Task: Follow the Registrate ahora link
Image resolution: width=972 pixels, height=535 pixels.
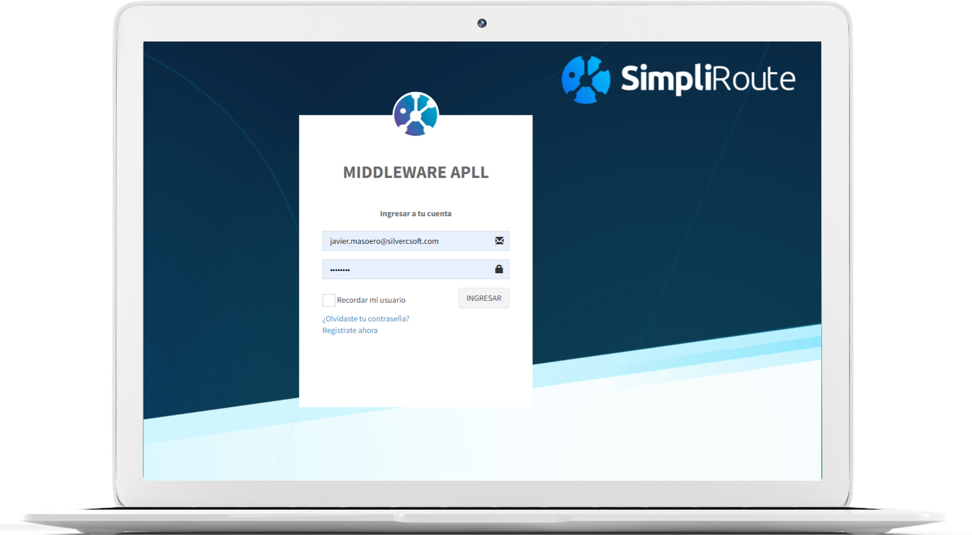Action: (x=350, y=331)
